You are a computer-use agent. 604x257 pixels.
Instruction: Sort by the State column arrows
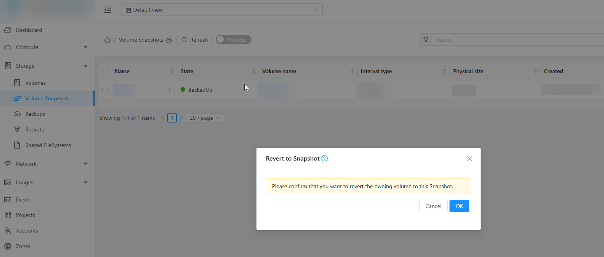[x=254, y=71]
